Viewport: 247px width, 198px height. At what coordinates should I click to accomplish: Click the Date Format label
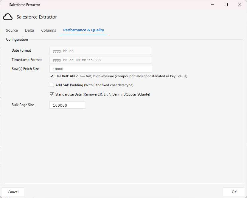pos(21,50)
